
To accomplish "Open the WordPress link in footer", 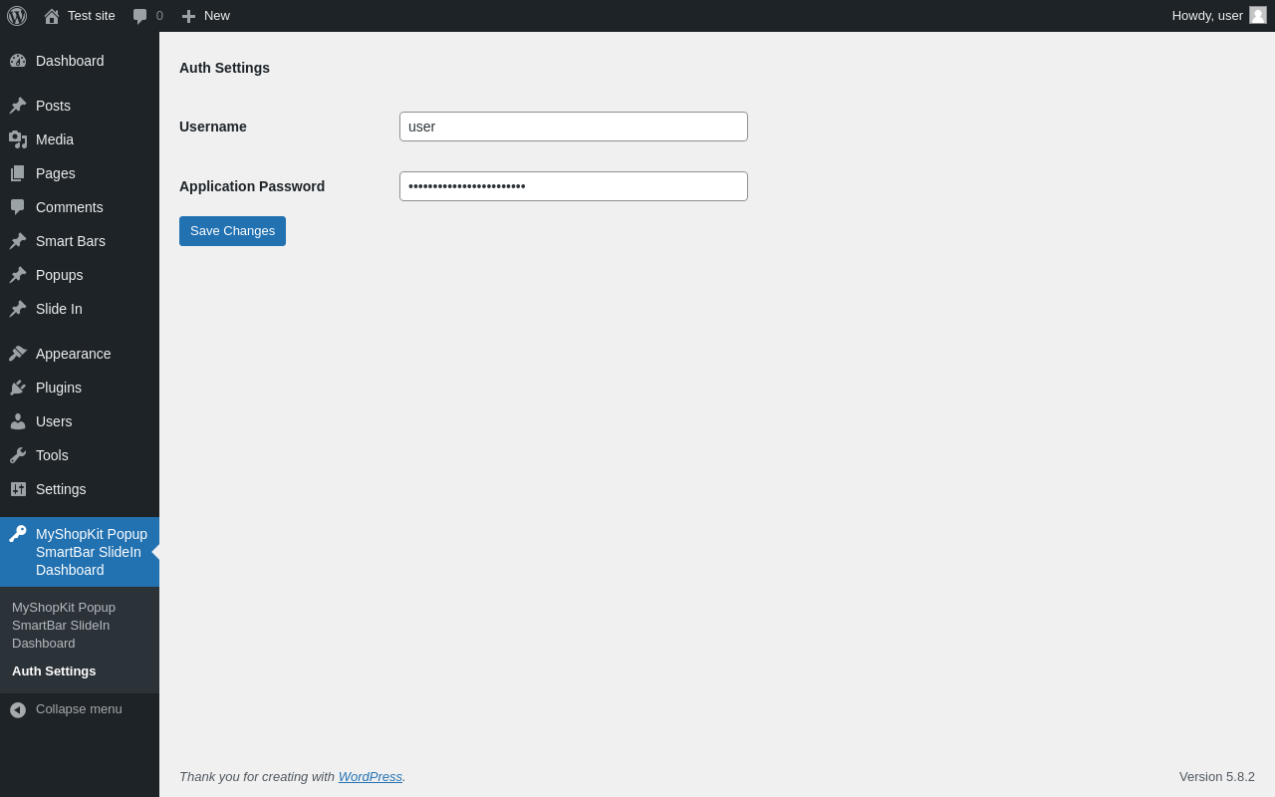I will [x=371, y=776].
